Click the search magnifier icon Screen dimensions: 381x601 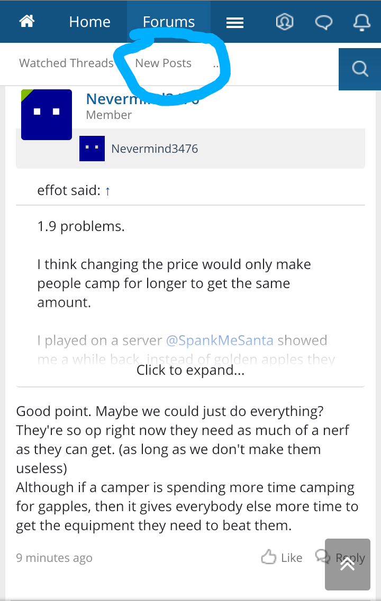pyautogui.click(x=360, y=69)
